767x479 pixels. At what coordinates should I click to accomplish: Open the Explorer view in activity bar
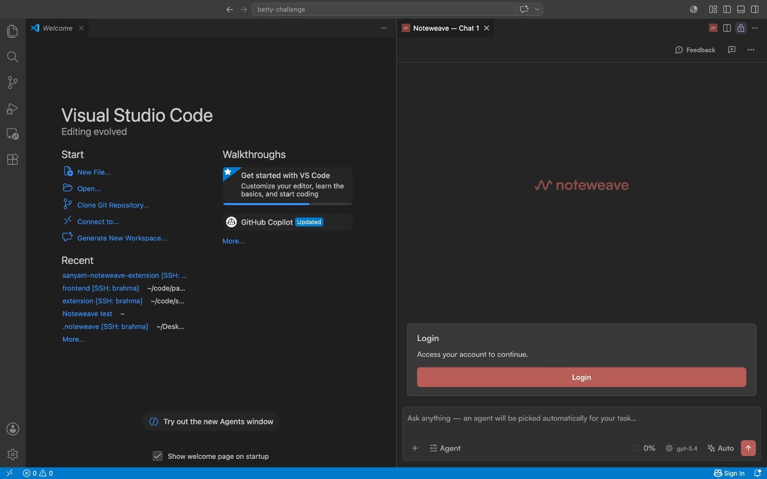[12, 31]
